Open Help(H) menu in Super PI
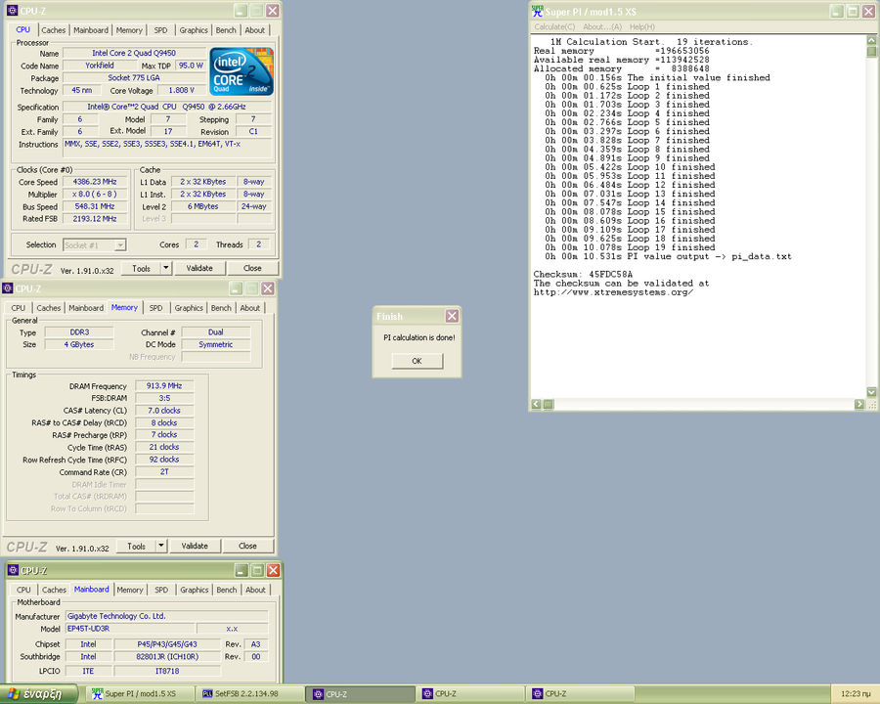 pyautogui.click(x=642, y=27)
